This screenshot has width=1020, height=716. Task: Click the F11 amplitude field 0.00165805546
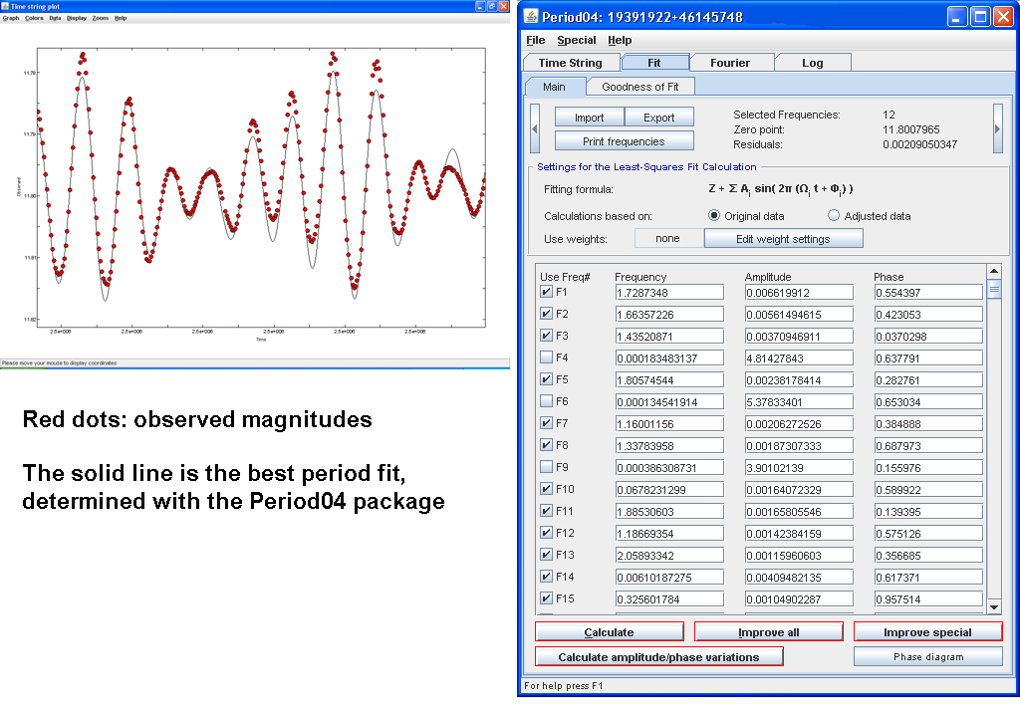[x=799, y=512]
